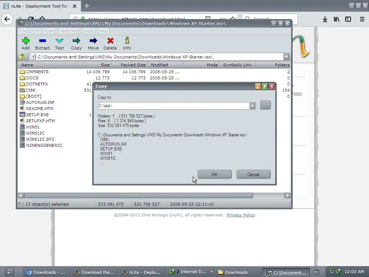Sort by Size column header
This screenshot has height=277, width=369.
(93, 65)
